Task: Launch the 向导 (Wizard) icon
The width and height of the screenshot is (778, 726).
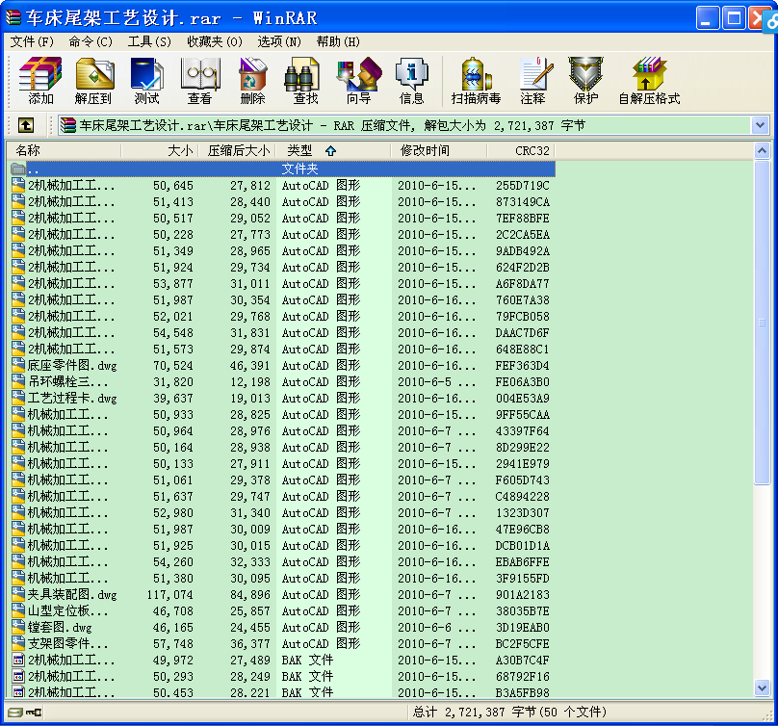Action: point(359,80)
